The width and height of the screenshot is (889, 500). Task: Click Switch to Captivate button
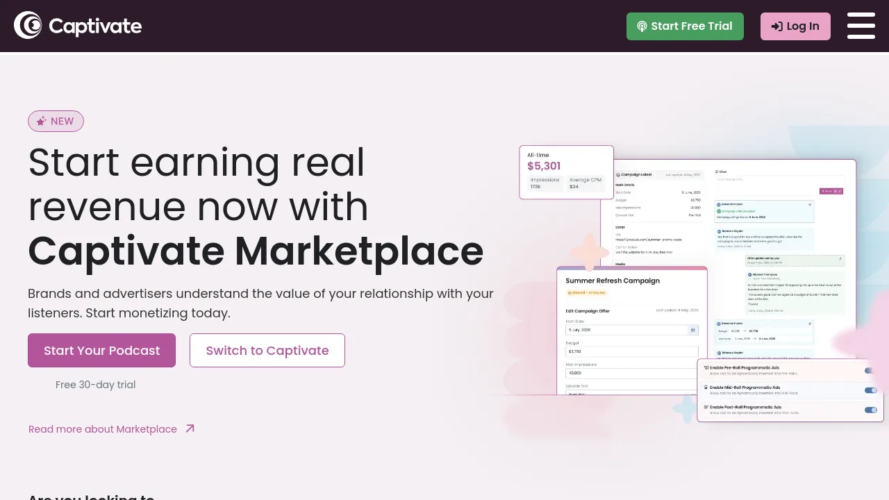(x=267, y=351)
